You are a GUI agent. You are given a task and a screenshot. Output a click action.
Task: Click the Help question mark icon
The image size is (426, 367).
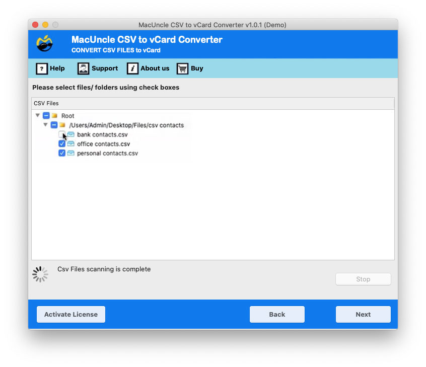tap(42, 69)
